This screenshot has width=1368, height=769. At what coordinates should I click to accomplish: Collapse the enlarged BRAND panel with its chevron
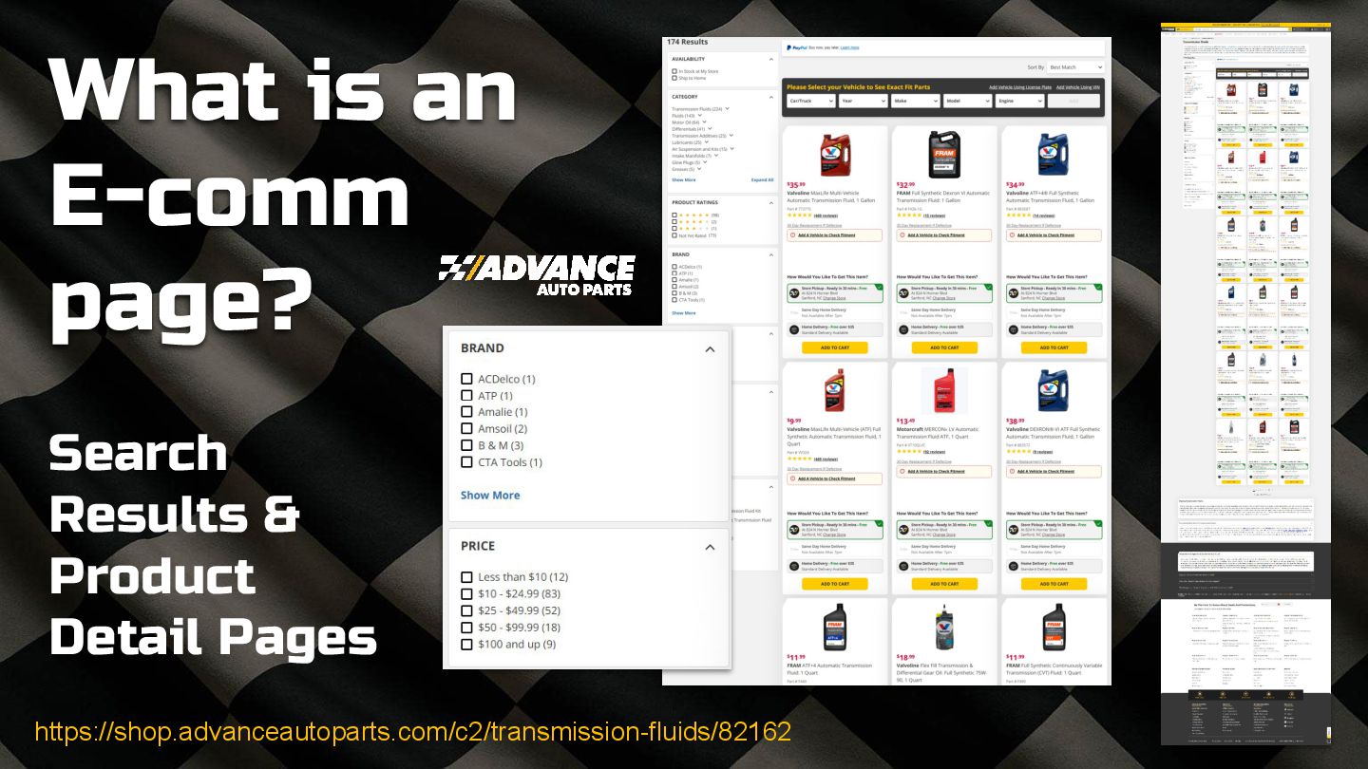[710, 349]
